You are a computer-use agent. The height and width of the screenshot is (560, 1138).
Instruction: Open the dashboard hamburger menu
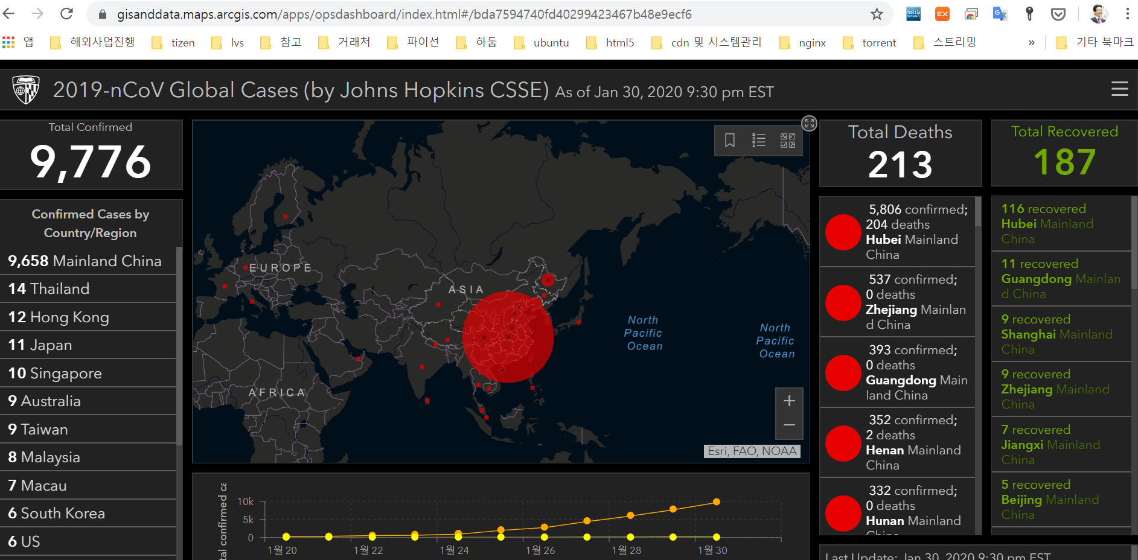click(1120, 89)
